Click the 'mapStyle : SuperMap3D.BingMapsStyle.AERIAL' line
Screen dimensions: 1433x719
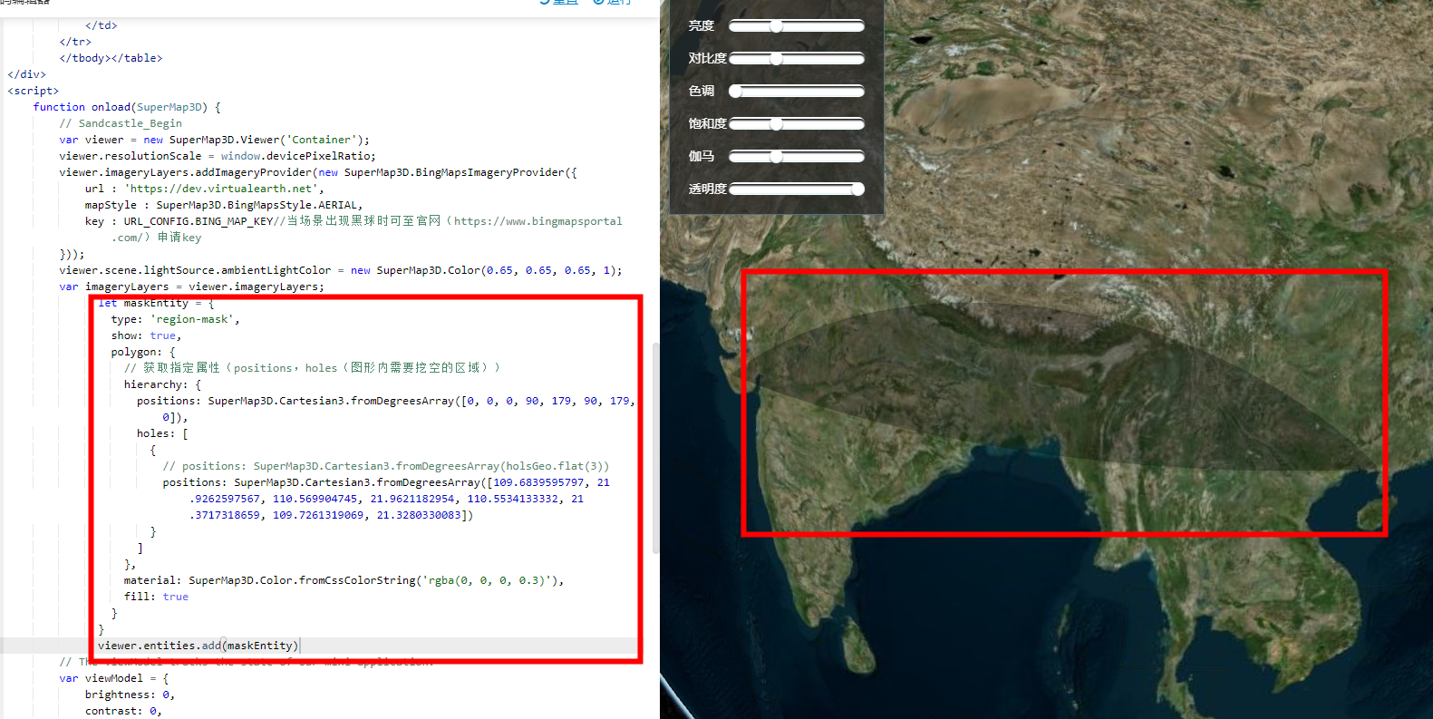click(x=224, y=205)
